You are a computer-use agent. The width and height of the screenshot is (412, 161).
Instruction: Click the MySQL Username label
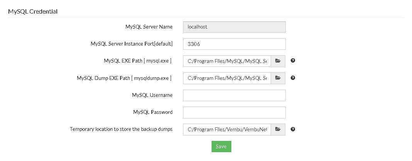tap(152, 95)
